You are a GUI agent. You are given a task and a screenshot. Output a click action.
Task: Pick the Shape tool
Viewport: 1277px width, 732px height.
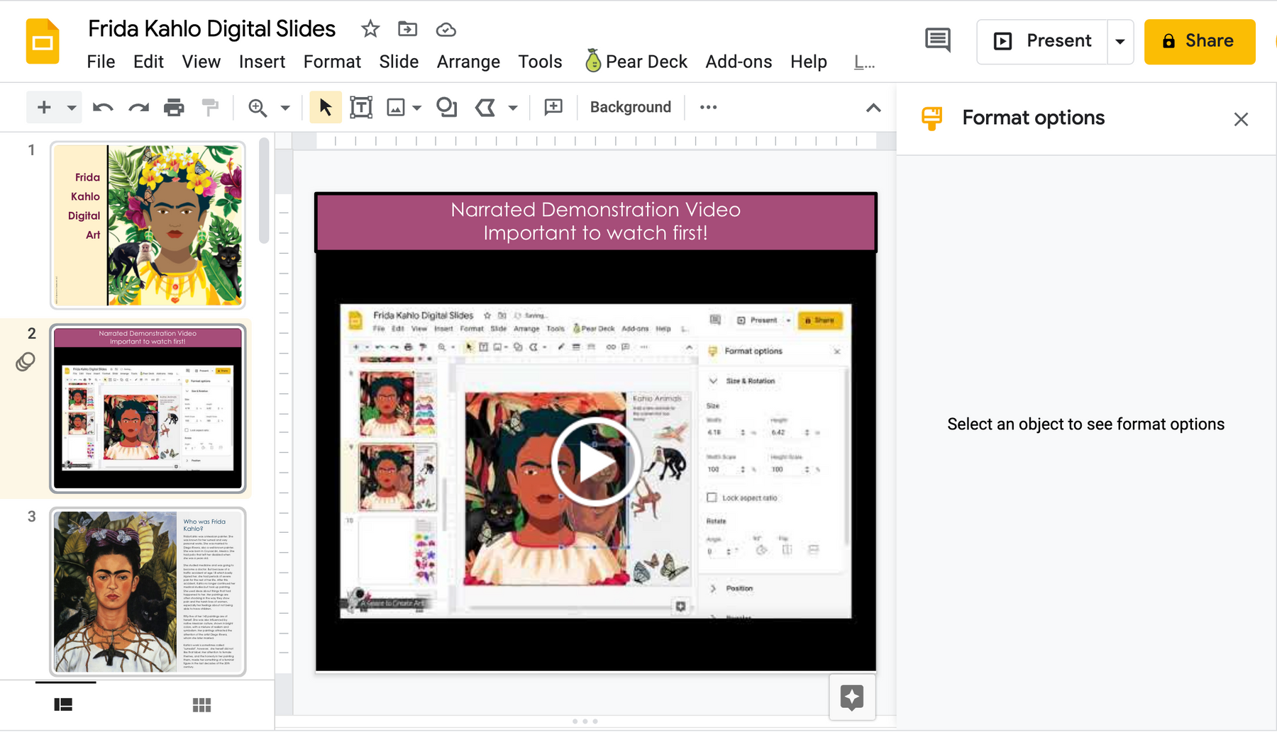point(446,107)
